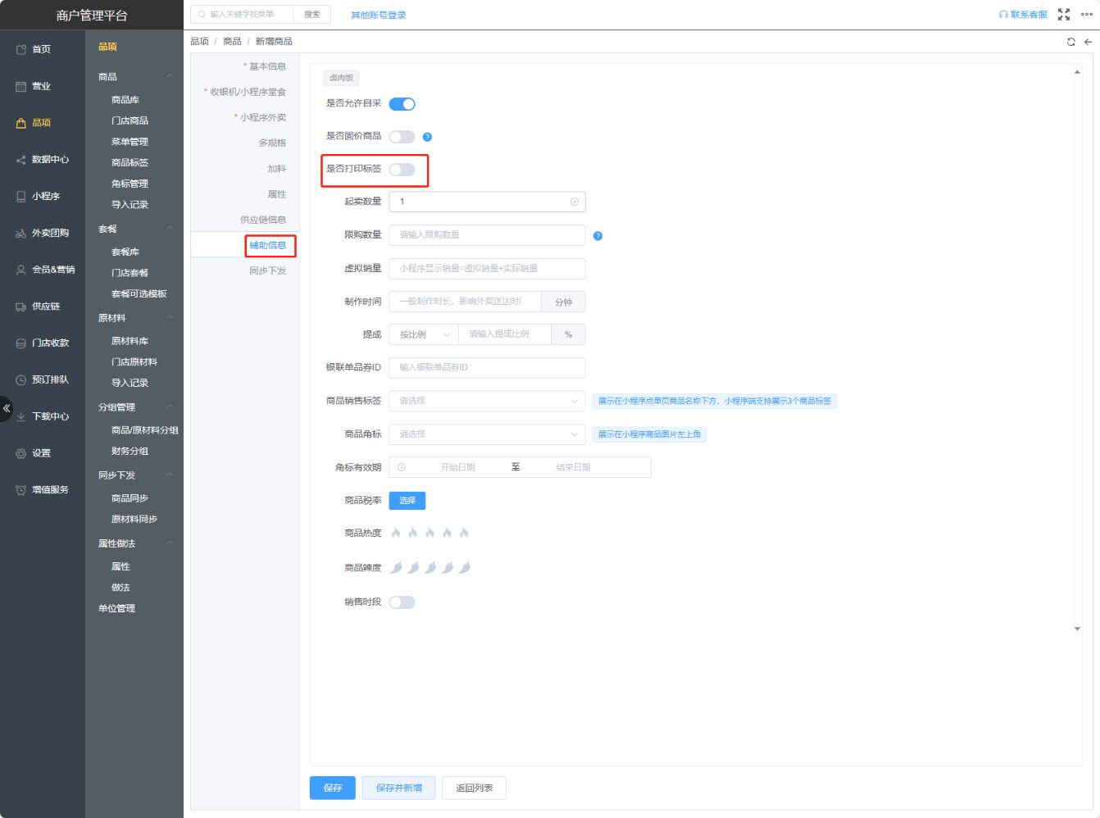Open 菜单管理 in the submenu
The width and height of the screenshot is (1100, 818).
[x=130, y=142]
